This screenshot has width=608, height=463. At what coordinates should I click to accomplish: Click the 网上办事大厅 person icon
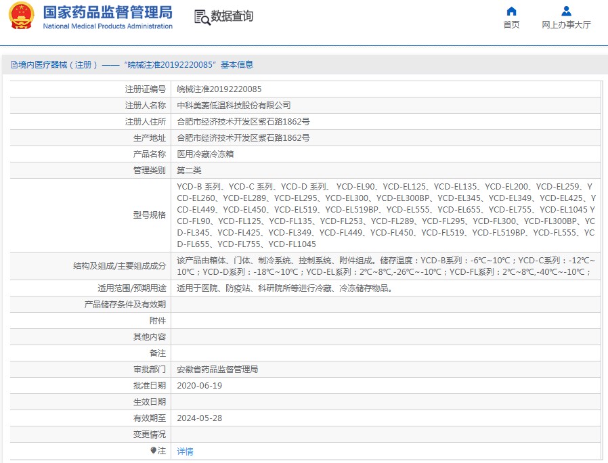click(x=566, y=11)
